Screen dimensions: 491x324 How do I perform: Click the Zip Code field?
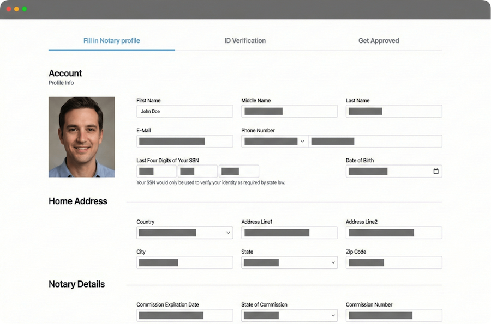[x=394, y=262]
